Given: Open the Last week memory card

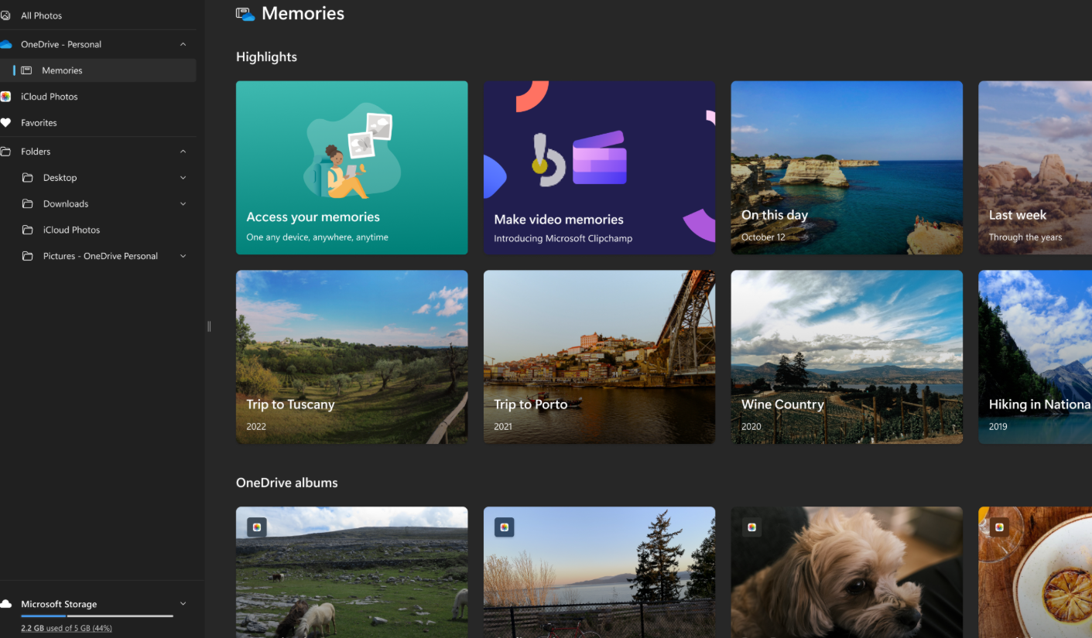Looking at the screenshot, I should click(1035, 168).
